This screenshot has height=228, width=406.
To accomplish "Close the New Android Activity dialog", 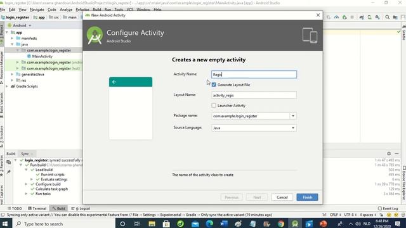I will [x=318, y=15].
